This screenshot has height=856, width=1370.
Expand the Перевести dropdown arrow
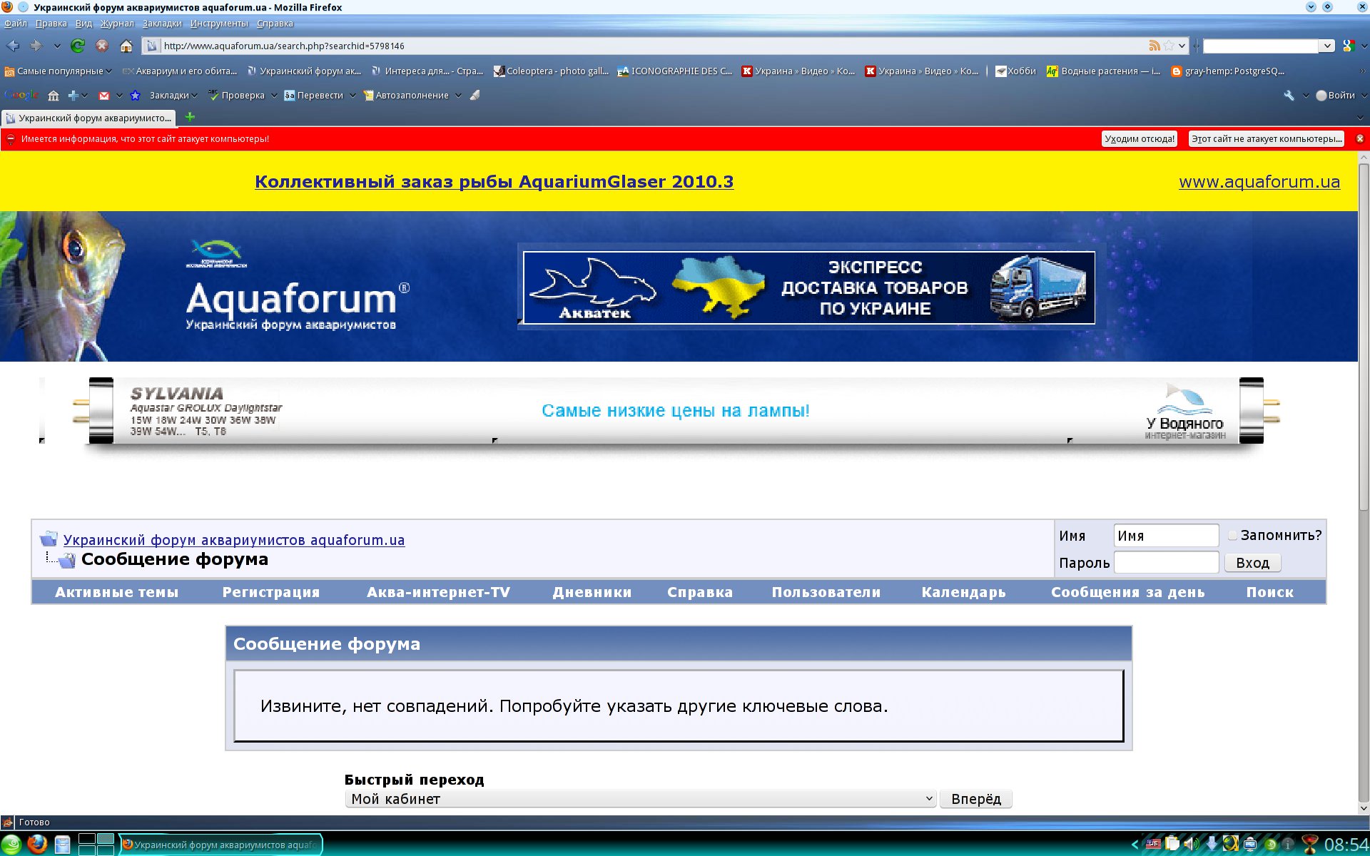point(352,96)
